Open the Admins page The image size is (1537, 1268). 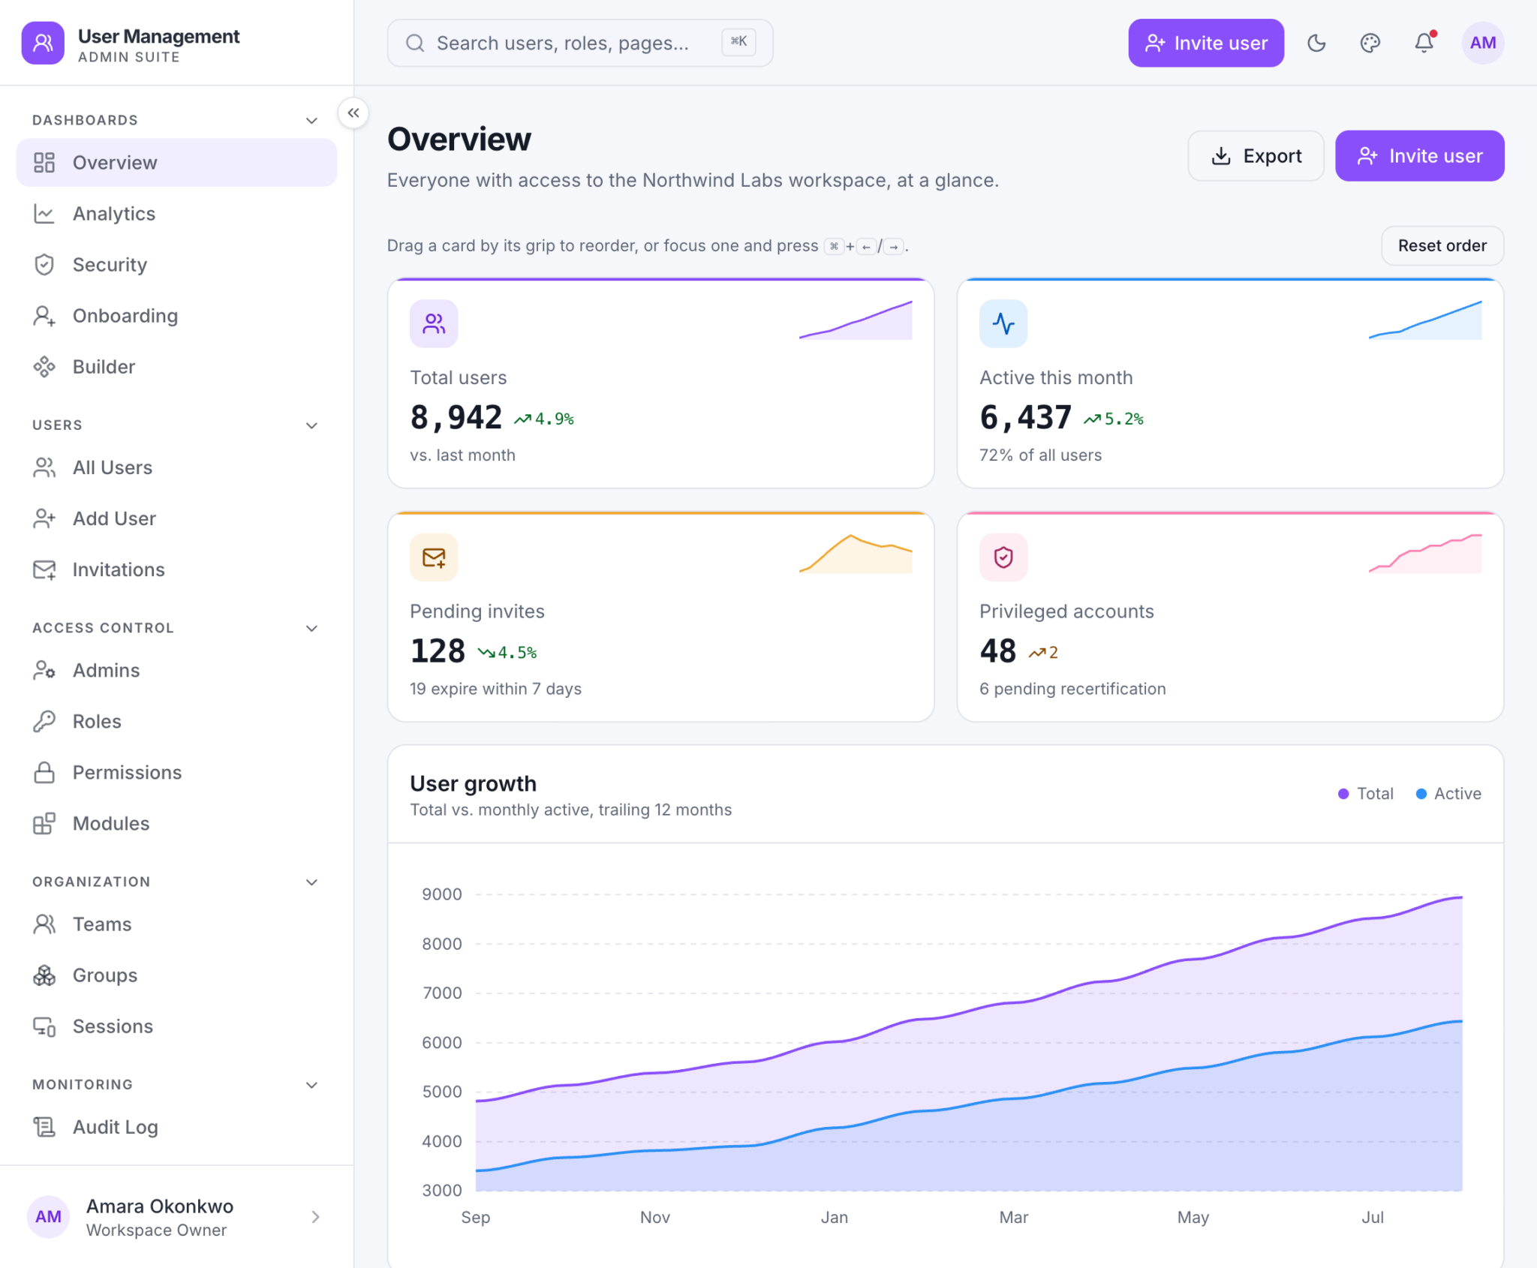pyautogui.click(x=176, y=670)
